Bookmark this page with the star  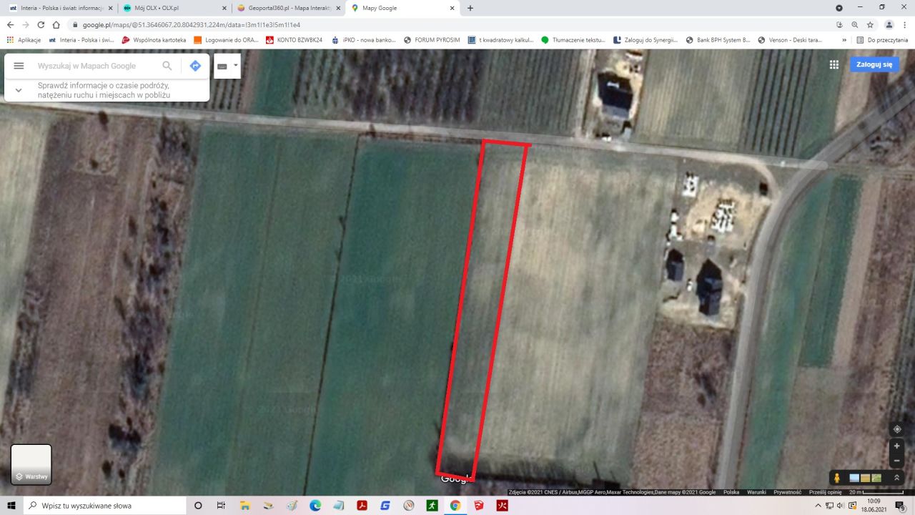point(870,24)
